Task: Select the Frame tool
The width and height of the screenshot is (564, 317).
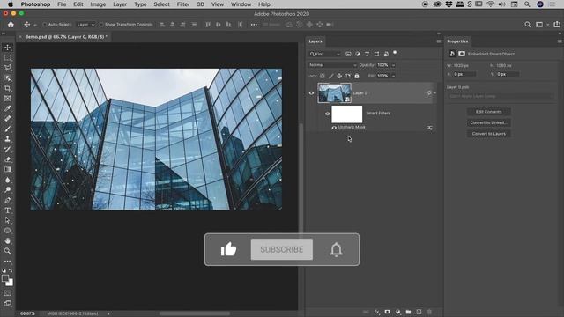Action: 7,98
